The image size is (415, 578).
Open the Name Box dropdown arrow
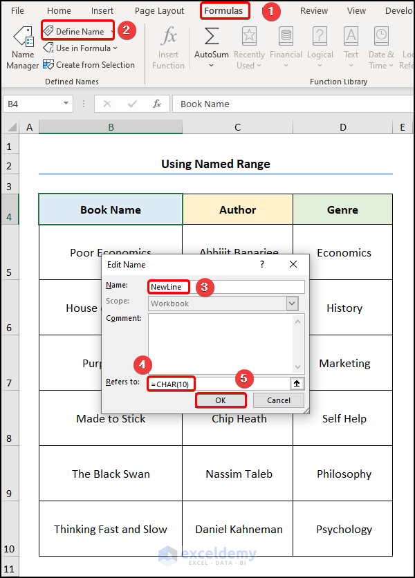(x=66, y=104)
